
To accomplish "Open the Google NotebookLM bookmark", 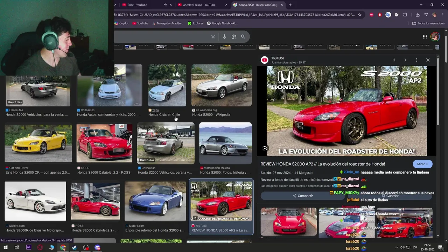I will (222, 23).
